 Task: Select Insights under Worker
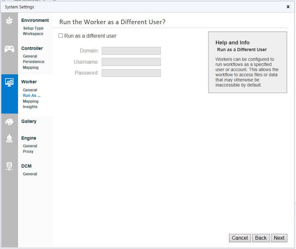click(x=30, y=106)
